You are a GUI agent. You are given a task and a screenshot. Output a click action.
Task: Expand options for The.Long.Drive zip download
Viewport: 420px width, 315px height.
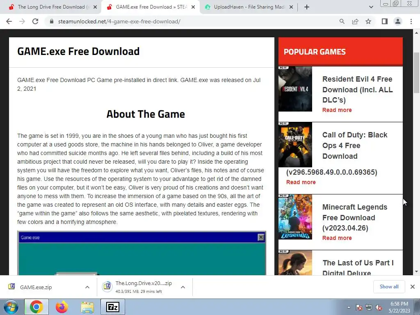[x=183, y=287]
